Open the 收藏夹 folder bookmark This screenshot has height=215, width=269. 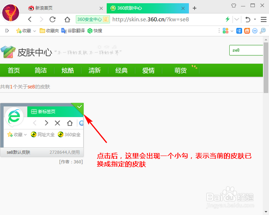pyautogui.click(x=49, y=31)
